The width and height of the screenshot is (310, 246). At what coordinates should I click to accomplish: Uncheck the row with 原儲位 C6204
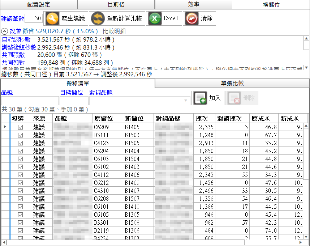click(x=20, y=151)
